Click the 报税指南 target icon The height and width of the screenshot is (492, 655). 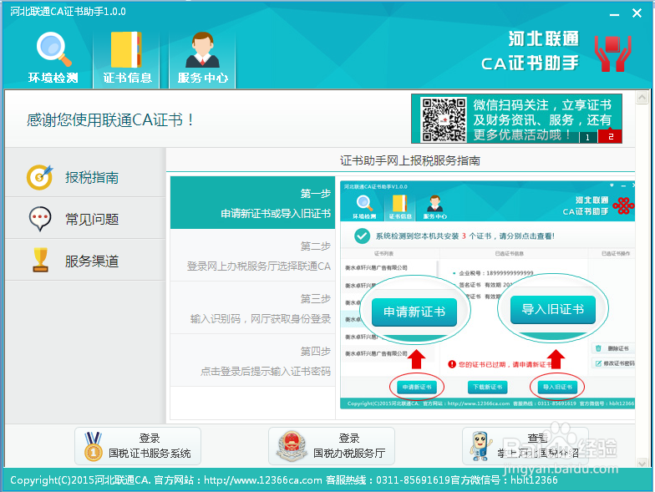point(40,177)
